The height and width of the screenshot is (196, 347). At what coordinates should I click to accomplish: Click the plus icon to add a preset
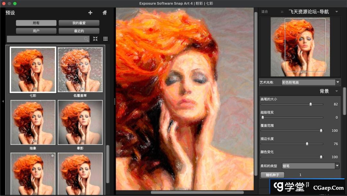90,13
